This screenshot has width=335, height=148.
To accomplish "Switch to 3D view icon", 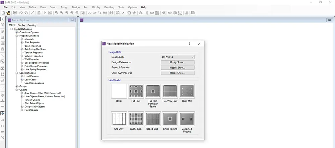I will [x=90, y=13].
